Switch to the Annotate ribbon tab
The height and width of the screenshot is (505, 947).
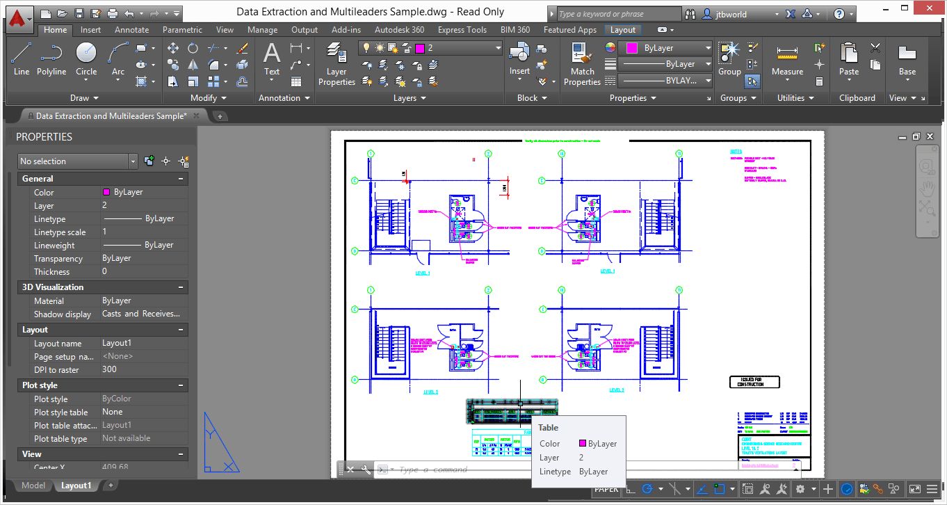pos(131,30)
